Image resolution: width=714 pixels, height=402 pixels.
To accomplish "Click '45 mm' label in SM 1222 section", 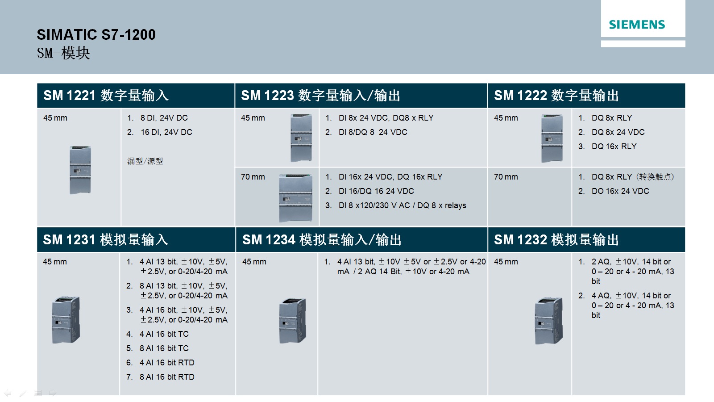I will coord(506,118).
